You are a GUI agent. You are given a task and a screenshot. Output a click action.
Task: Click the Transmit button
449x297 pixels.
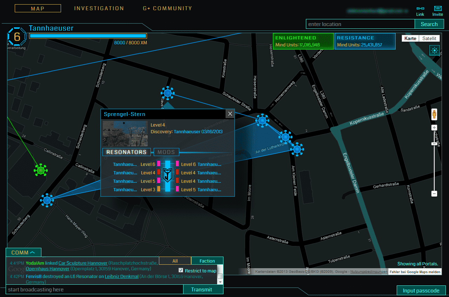[x=202, y=290]
